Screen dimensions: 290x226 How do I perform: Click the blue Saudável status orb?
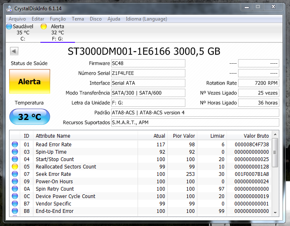pos(9,26)
